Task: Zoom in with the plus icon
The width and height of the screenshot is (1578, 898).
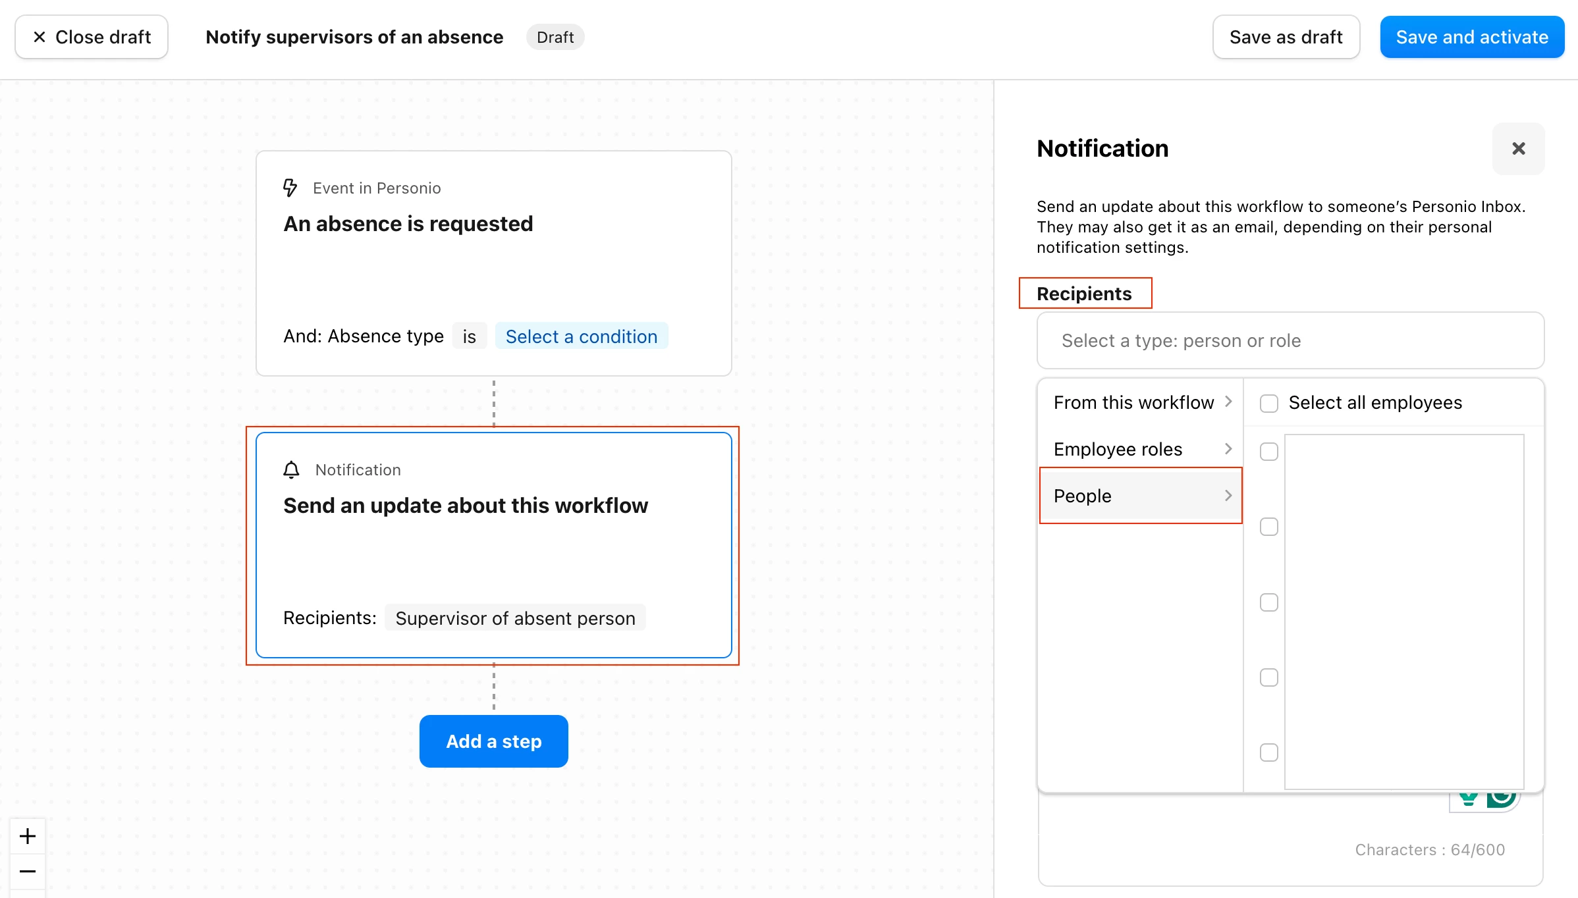Action: 28,836
